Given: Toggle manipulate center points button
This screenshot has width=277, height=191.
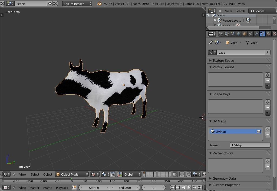Looking at the screenshot, I should click(113, 174).
